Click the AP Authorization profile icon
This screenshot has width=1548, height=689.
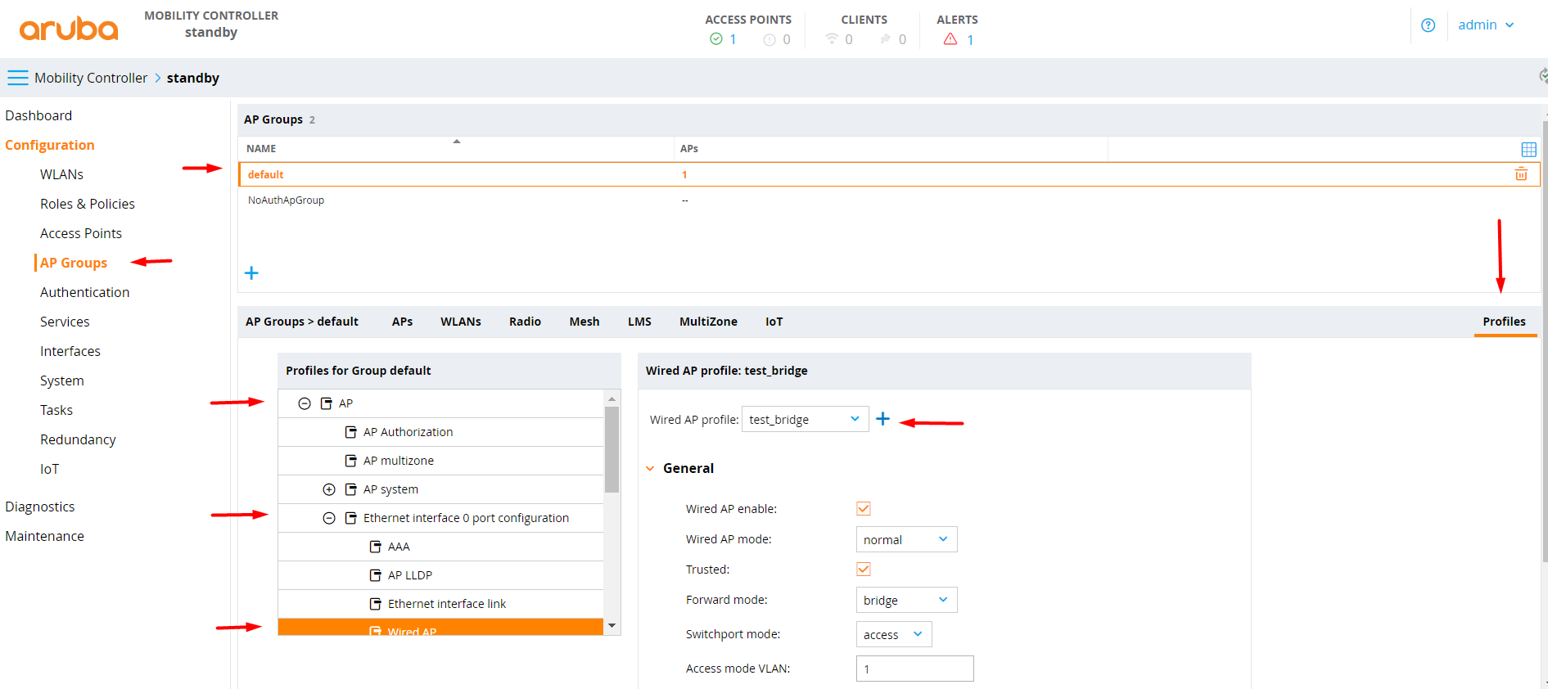pyautogui.click(x=351, y=432)
